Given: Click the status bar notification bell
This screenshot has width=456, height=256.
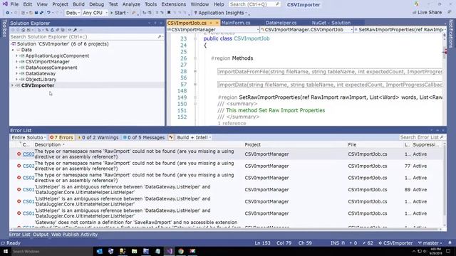Looking at the screenshot, I should (x=450, y=243).
